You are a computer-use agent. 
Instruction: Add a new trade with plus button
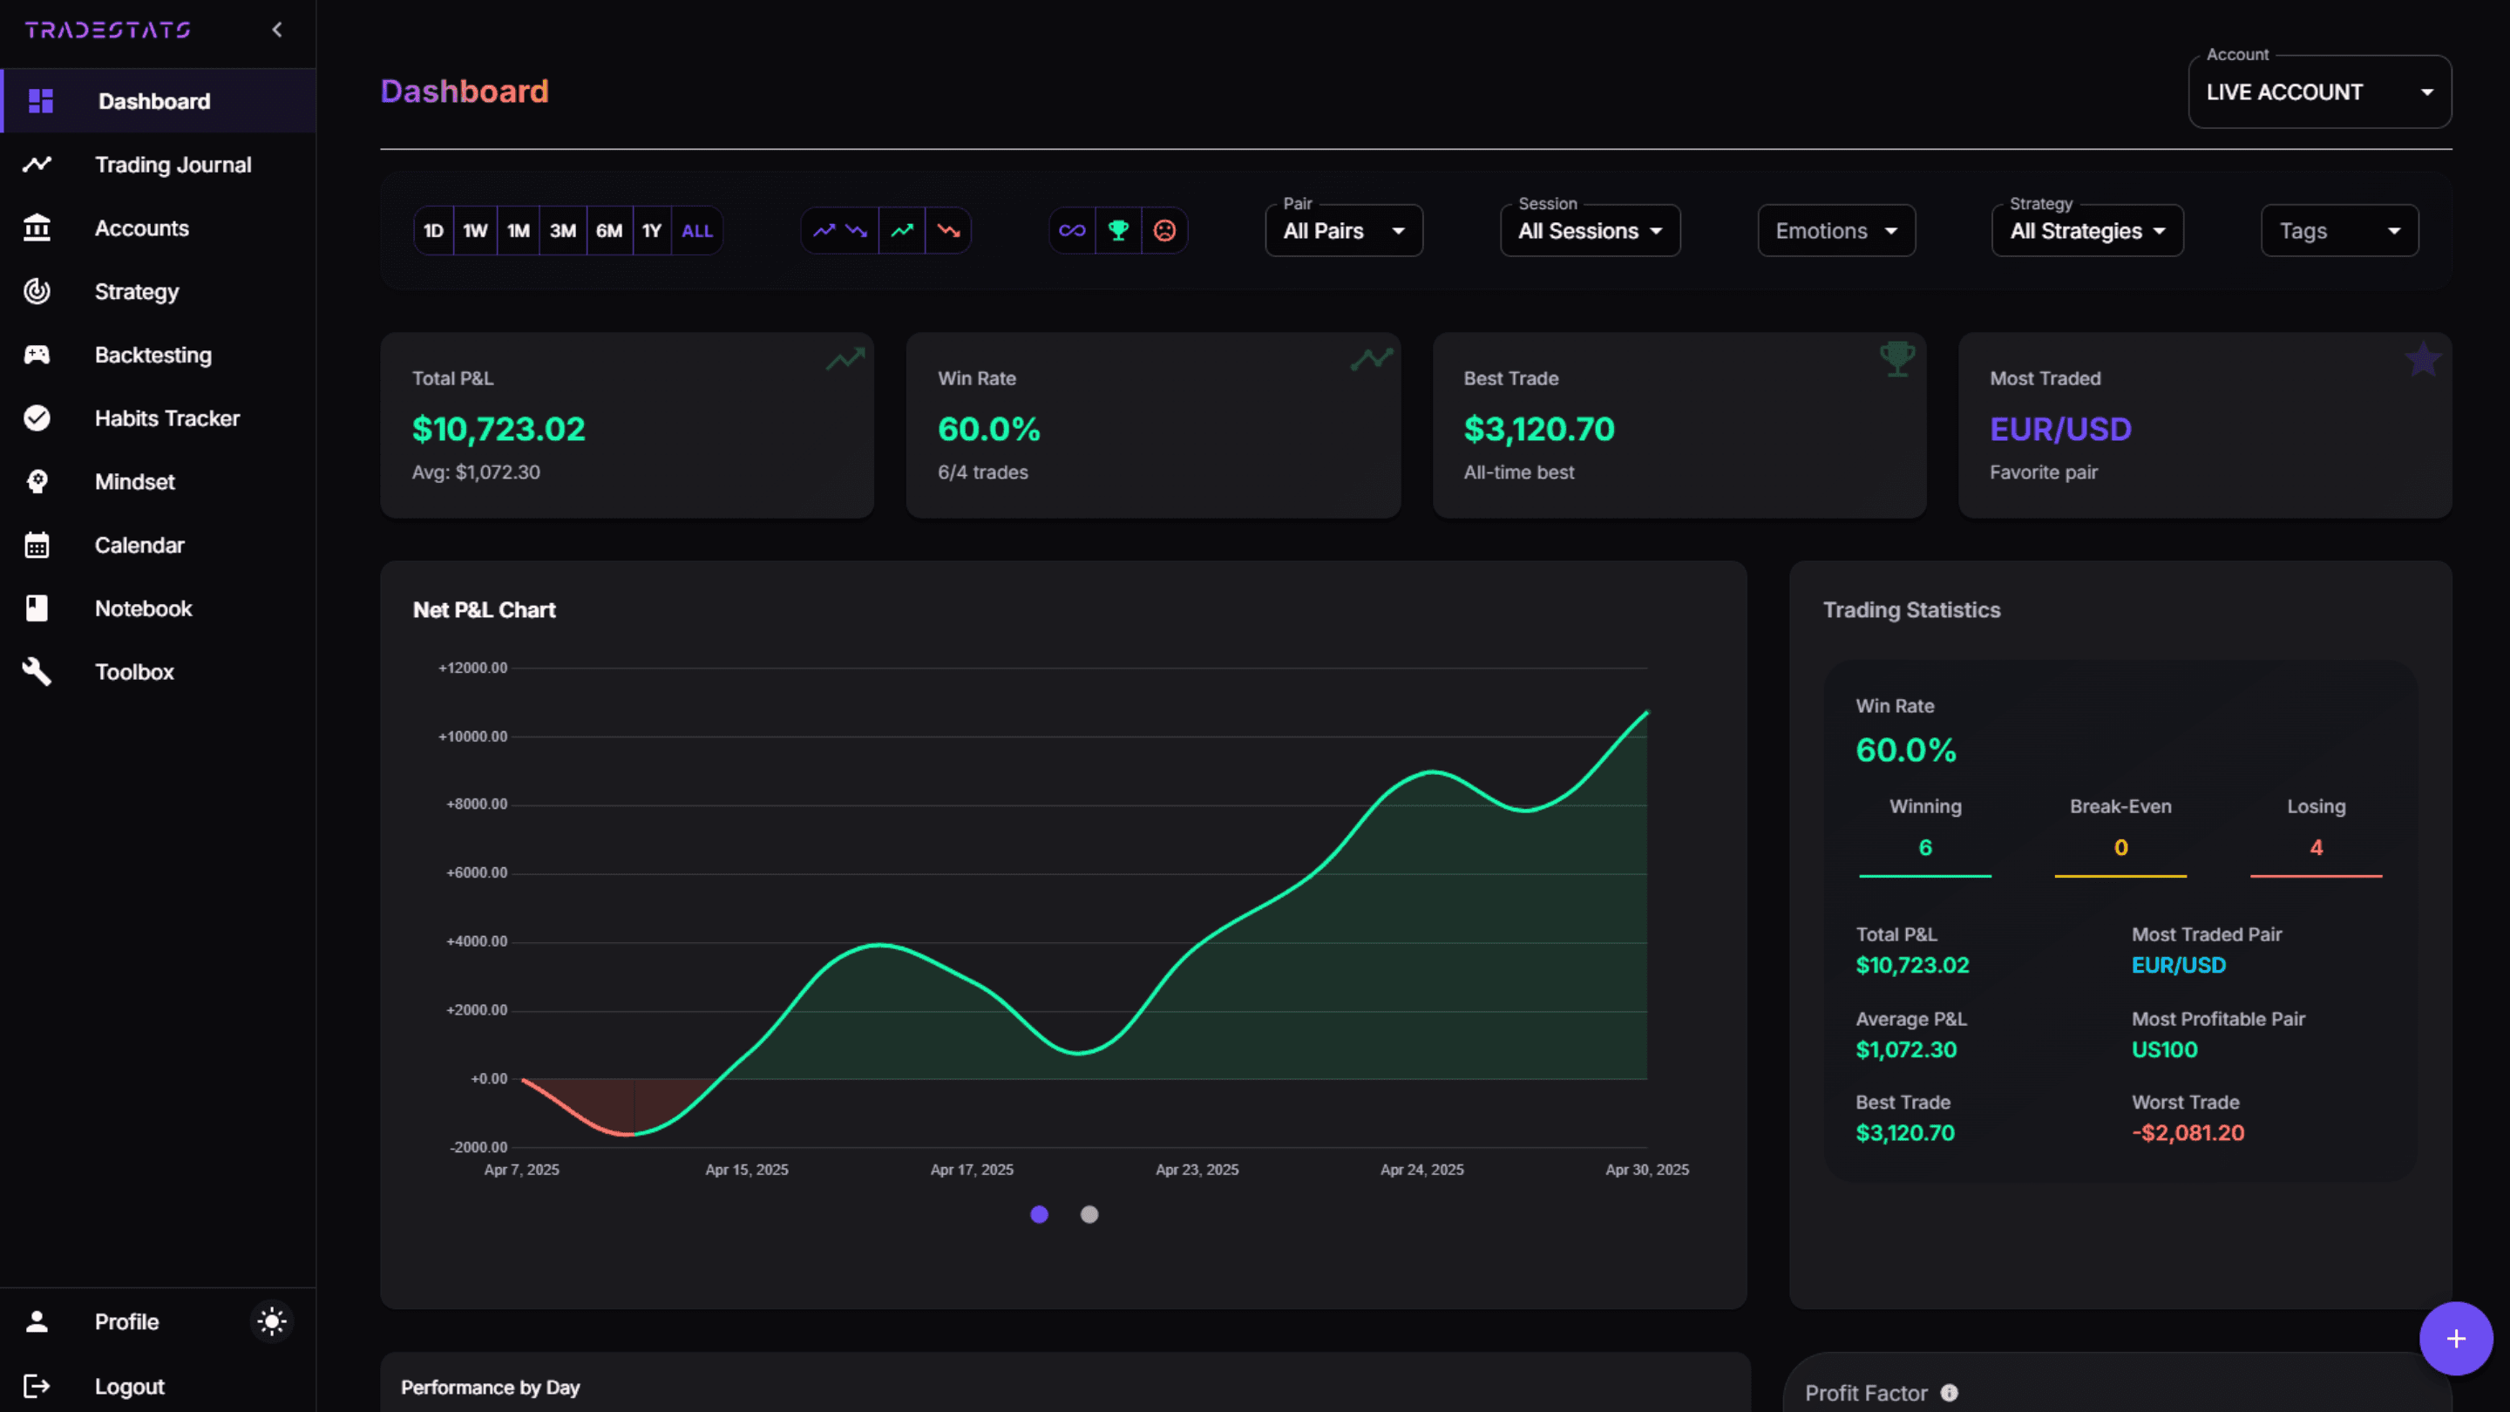pos(2455,1338)
